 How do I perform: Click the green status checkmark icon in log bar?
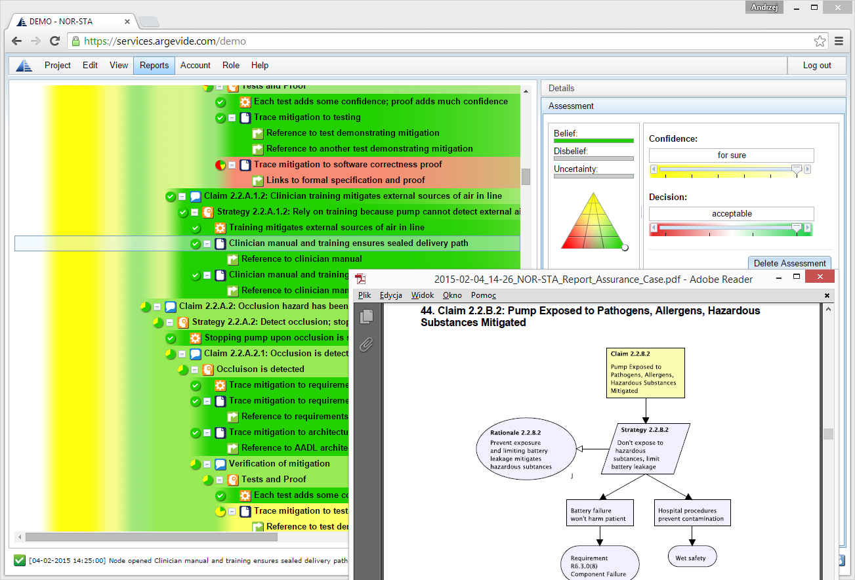tap(20, 560)
